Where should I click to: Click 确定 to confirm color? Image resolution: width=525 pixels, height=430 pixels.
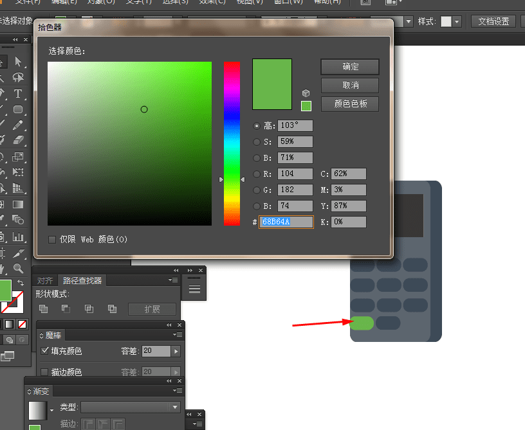(350, 67)
